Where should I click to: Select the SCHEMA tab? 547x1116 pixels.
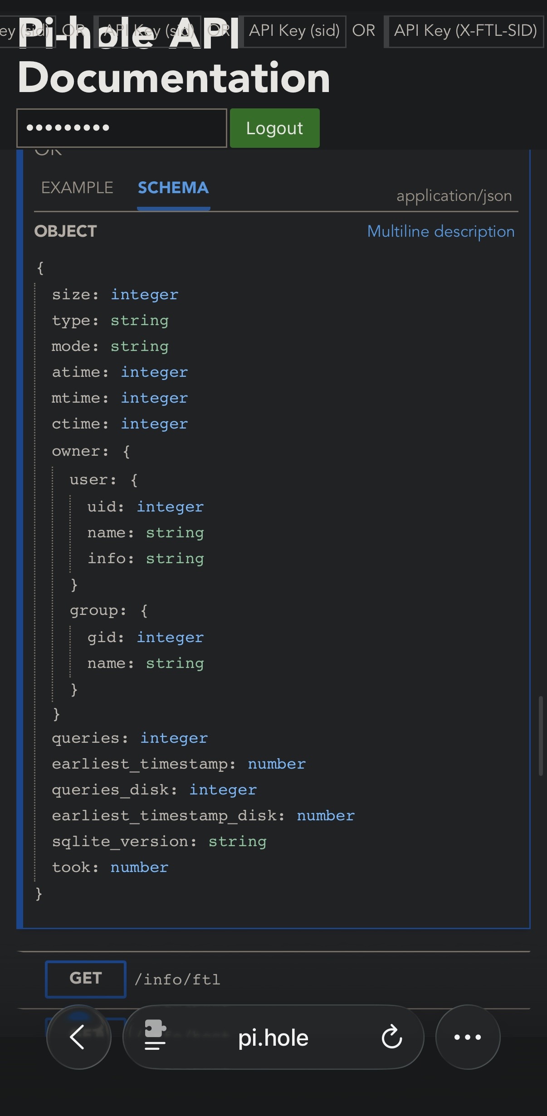click(173, 188)
